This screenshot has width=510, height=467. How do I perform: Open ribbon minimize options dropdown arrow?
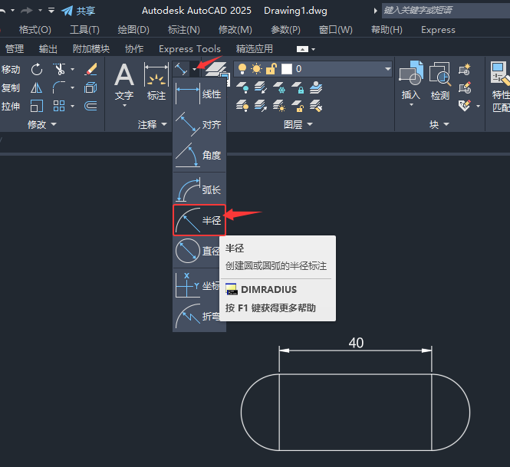coord(313,49)
